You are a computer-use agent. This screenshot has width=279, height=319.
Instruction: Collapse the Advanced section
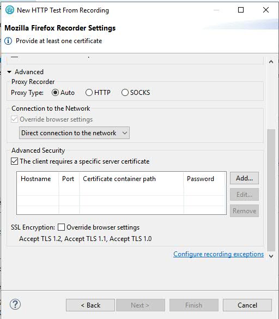9,72
